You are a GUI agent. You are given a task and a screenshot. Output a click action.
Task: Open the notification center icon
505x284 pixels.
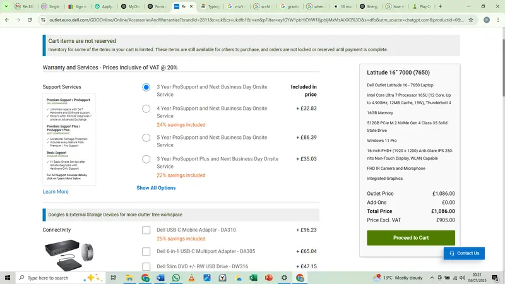click(495, 278)
